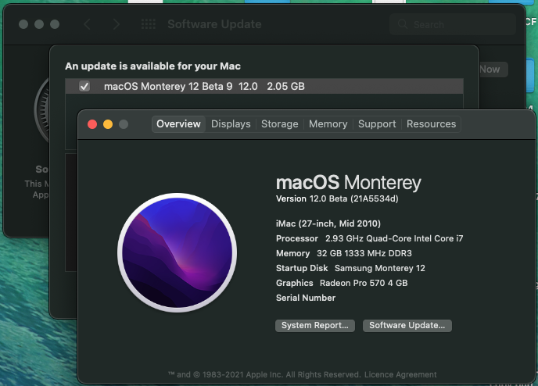Switch to the Storage tab
This screenshot has height=386, width=538.
[x=280, y=124]
